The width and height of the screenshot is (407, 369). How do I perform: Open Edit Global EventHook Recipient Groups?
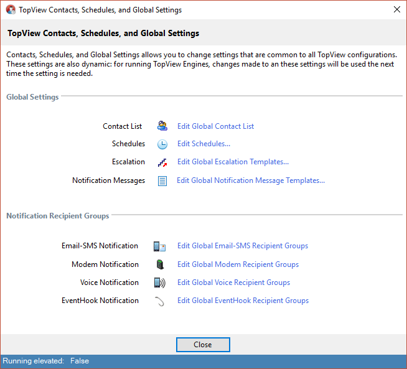(243, 301)
